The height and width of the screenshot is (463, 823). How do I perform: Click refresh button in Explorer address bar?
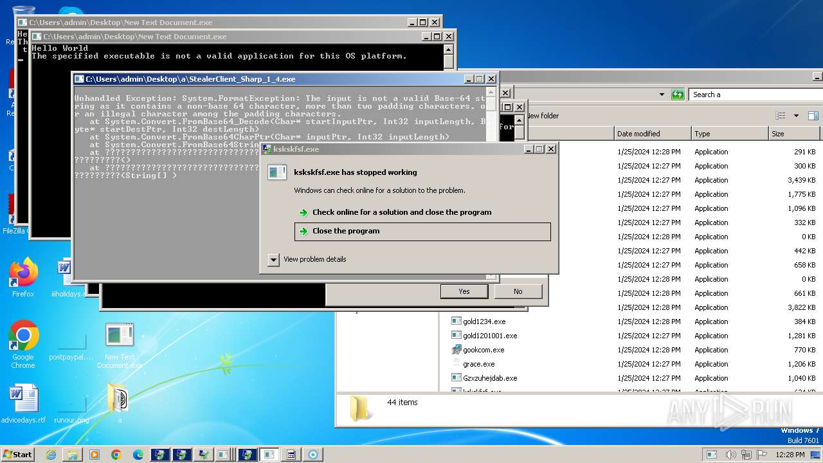(x=678, y=95)
